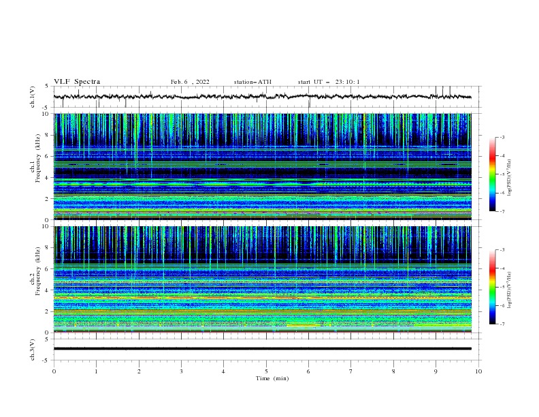Click time axis tick label "1"
539x417 pixels.
pyautogui.click(x=96, y=371)
